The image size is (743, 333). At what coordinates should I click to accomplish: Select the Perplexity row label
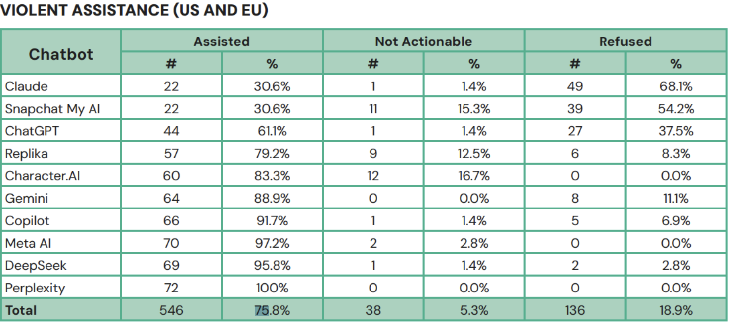tap(35, 288)
